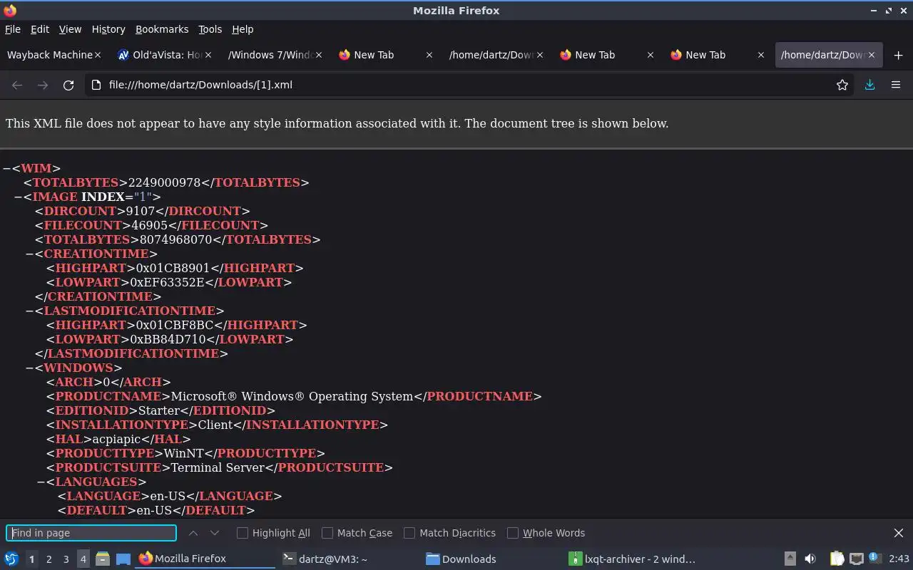This screenshot has width=913, height=570.
Task: Open the LXQt start menu
Action: click(x=11, y=559)
